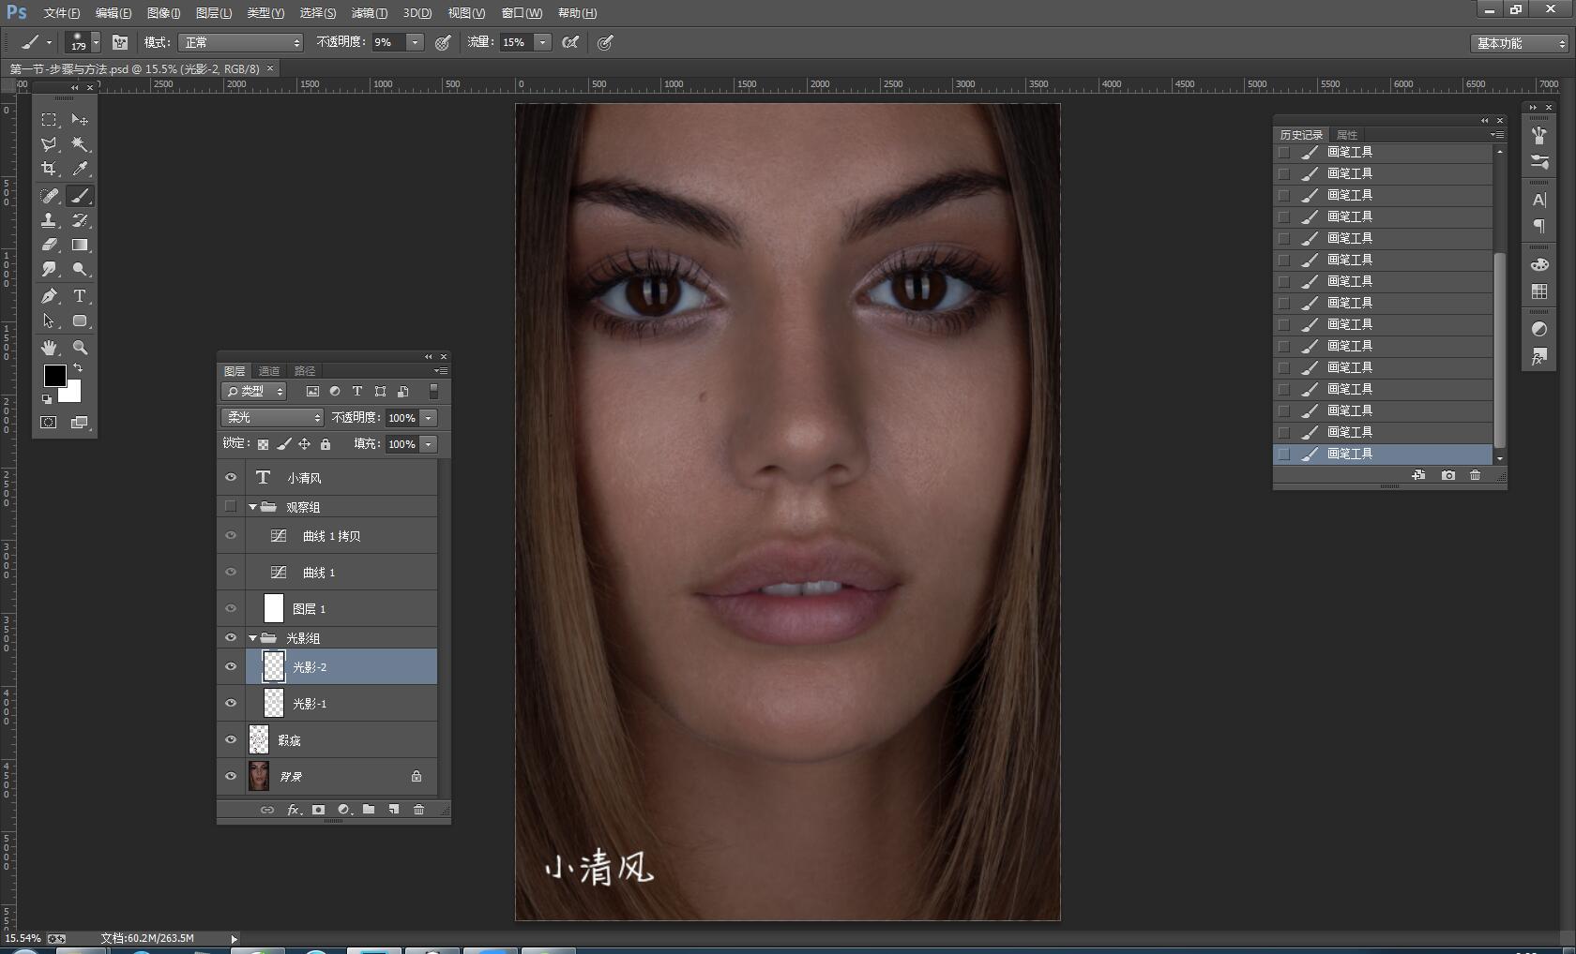This screenshot has height=954, width=1576.
Task: Toggle Quick Mask mode
Action: pos(49,423)
